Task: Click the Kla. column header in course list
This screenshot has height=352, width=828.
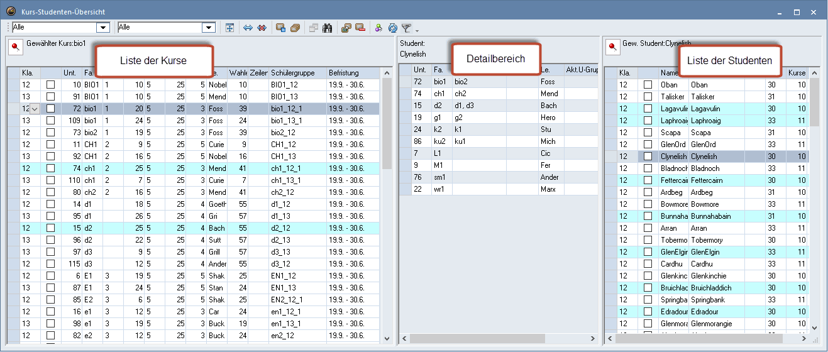Action: (30, 73)
